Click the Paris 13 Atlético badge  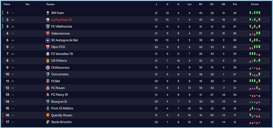point(48,108)
